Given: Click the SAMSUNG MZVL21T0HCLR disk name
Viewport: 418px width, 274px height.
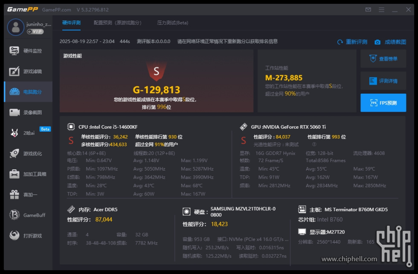Looking at the screenshot, I should 243,212.
